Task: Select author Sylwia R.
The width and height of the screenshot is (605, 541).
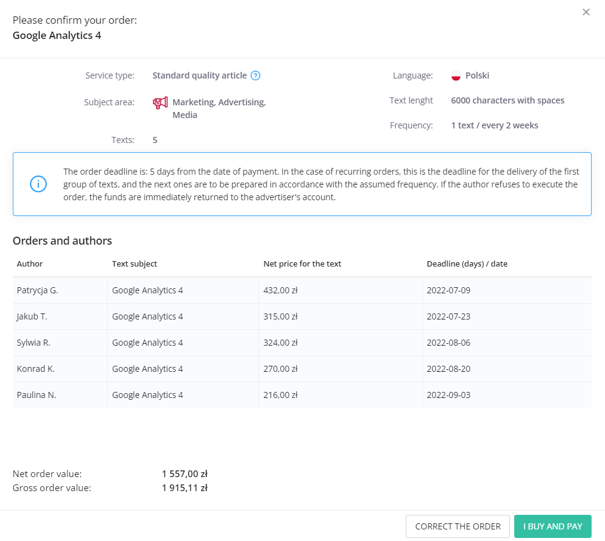Action: [34, 343]
